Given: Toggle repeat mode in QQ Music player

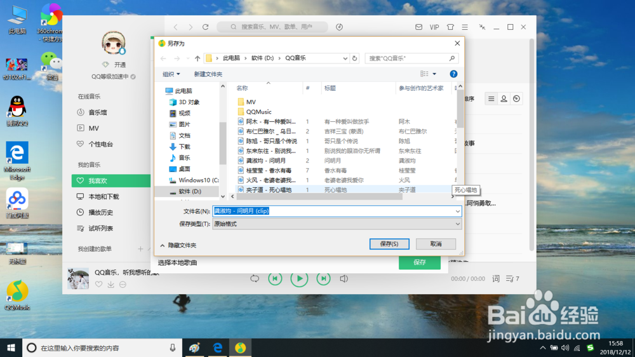Looking at the screenshot, I should point(255,278).
